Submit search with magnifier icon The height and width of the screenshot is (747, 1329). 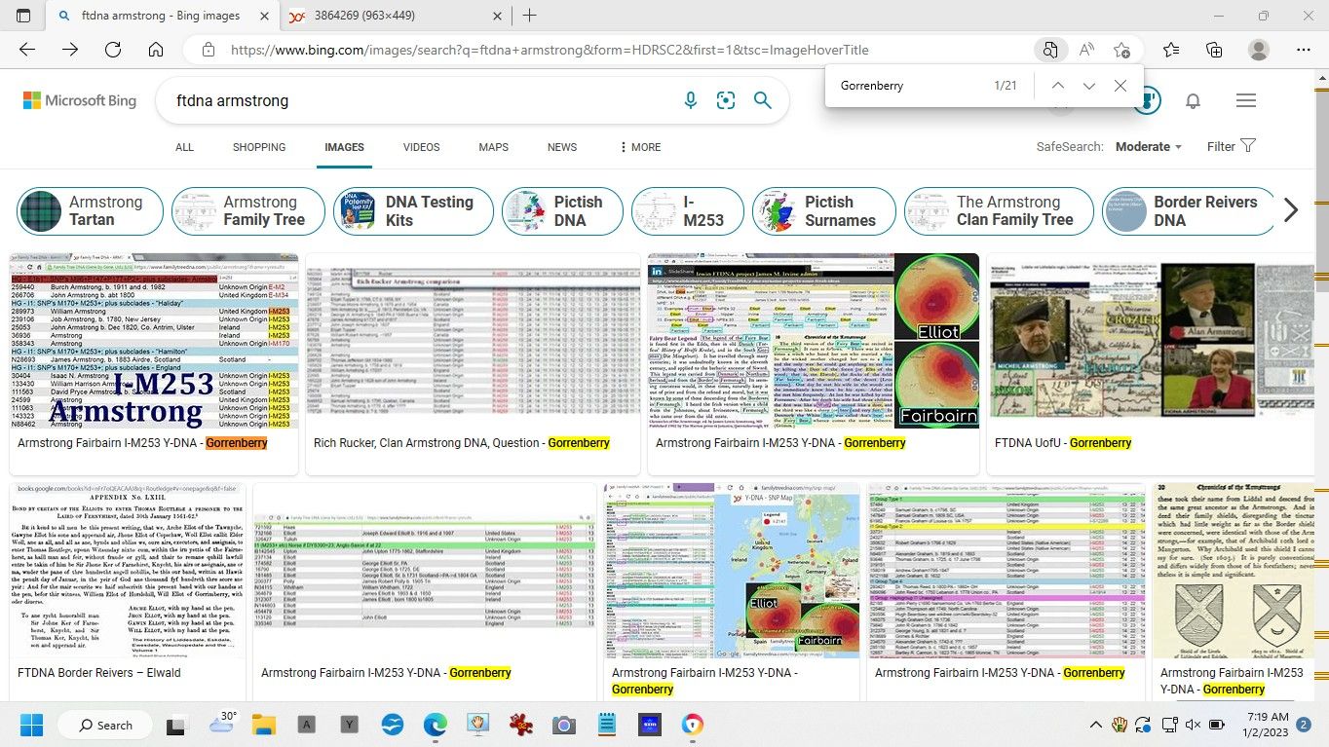point(762,100)
